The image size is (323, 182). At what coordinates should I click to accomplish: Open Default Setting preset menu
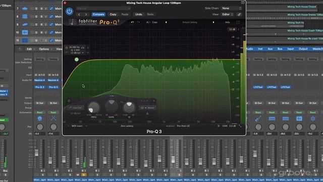(190, 22)
